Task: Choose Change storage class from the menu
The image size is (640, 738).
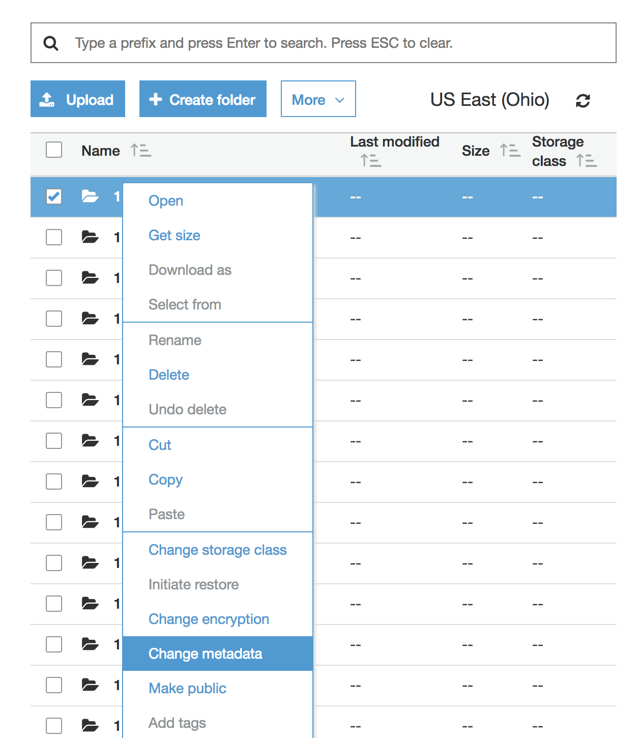Action: tap(217, 550)
